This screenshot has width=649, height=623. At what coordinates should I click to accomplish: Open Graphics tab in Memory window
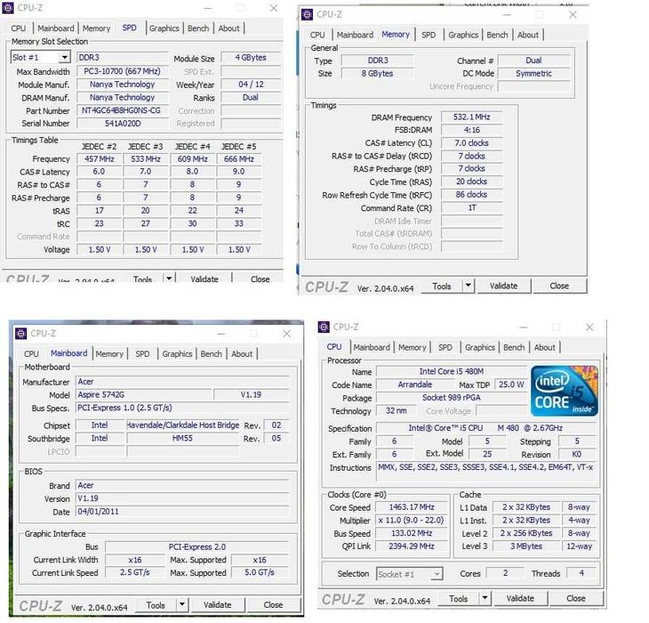(x=463, y=35)
